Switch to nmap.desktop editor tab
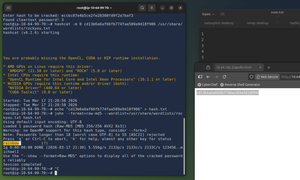Image resolution: width=300 pixels, height=180 pixels. tap(258, 23)
